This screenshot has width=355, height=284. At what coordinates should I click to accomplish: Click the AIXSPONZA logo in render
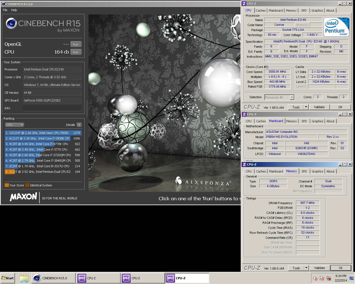click(203, 182)
